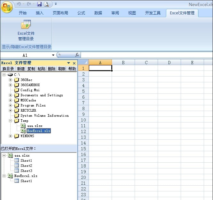Screen dimensions: 213x200
Task: Close the Excel 文件管理 pane
Action: tap(74, 63)
